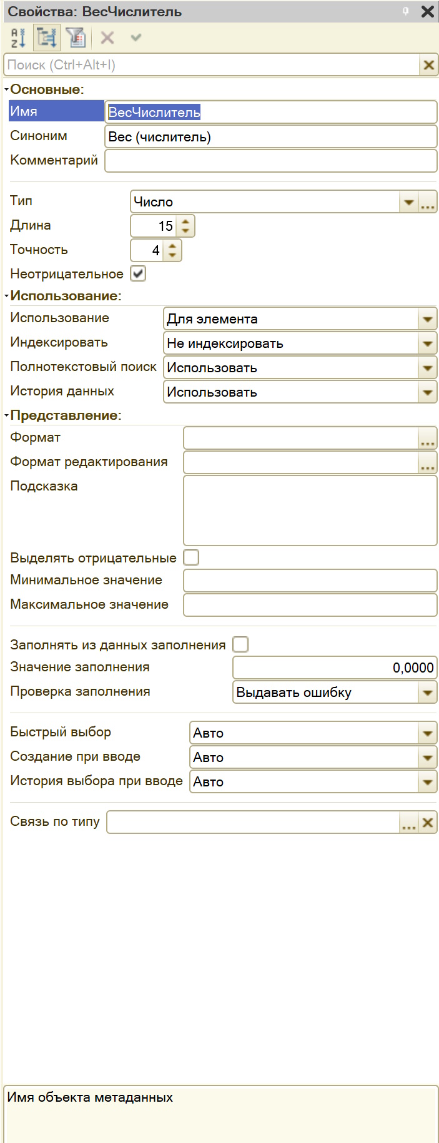
Task: Check Заполнять из данных заполнения
Action: point(240,644)
